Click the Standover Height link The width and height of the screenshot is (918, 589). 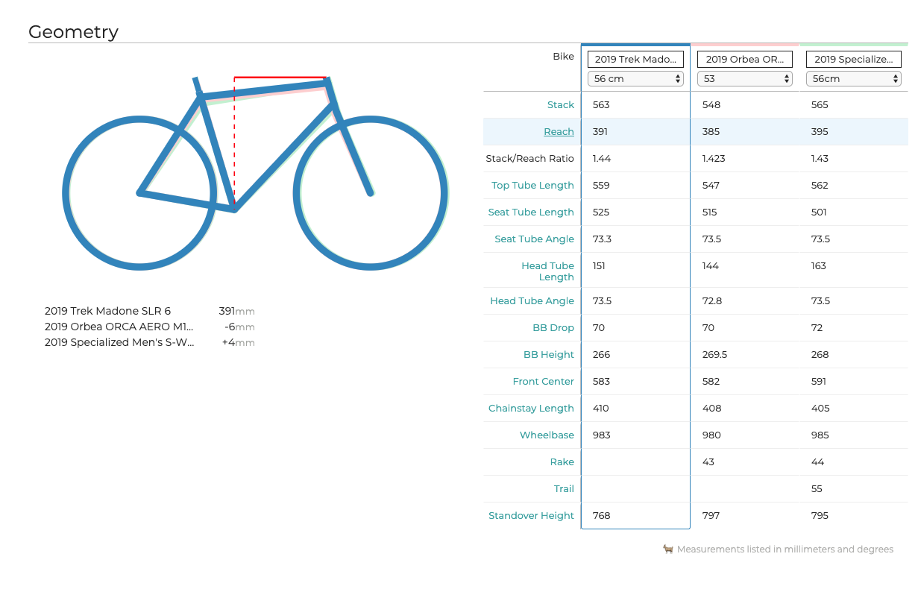coord(531,515)
